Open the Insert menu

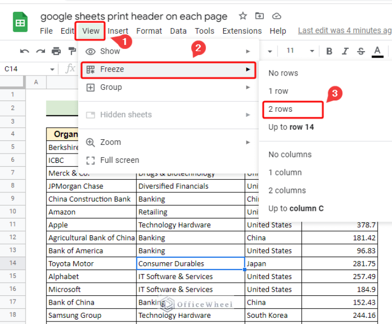(x=118, y=31)
